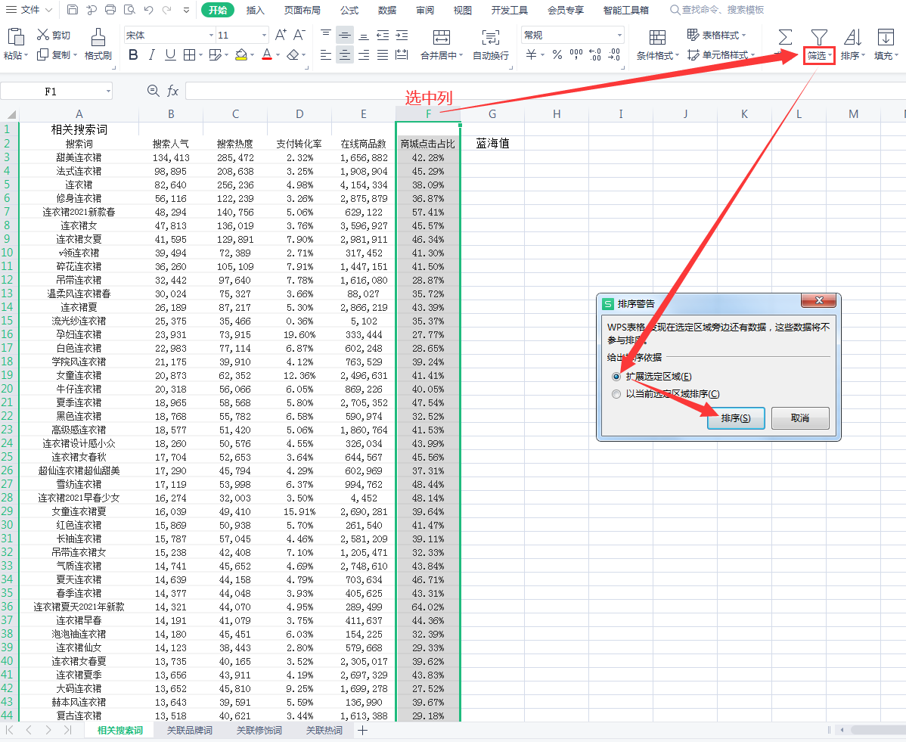This screenshot has height=742, width=906.
Task: Click the Save icon in quick access bar
Action: coord(73,10)
